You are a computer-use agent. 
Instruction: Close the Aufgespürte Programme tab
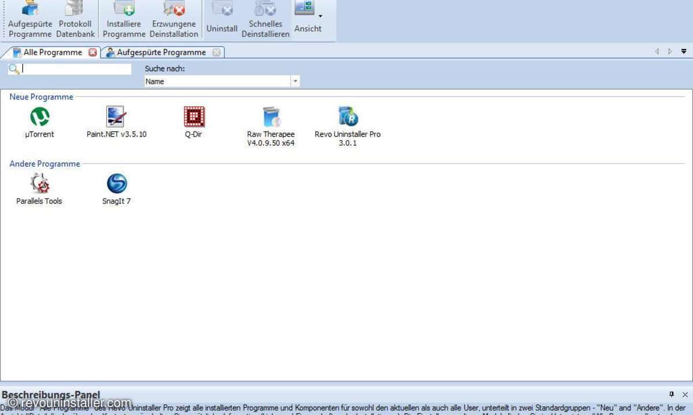pyautogui.click(x=217, y=52)
